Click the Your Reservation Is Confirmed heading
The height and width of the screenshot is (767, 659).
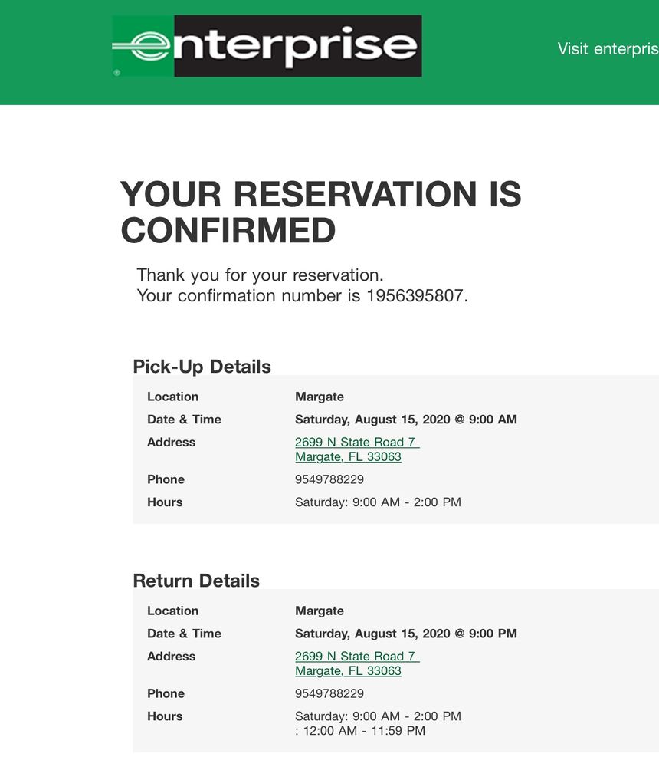point(320,212)
